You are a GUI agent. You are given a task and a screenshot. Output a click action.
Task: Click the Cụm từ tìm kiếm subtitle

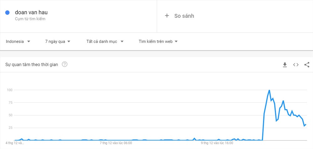[x=30, y=19]
